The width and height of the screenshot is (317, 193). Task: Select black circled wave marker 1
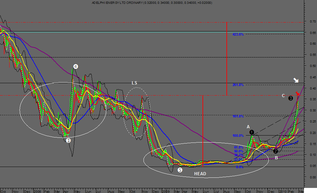point(252,132)
